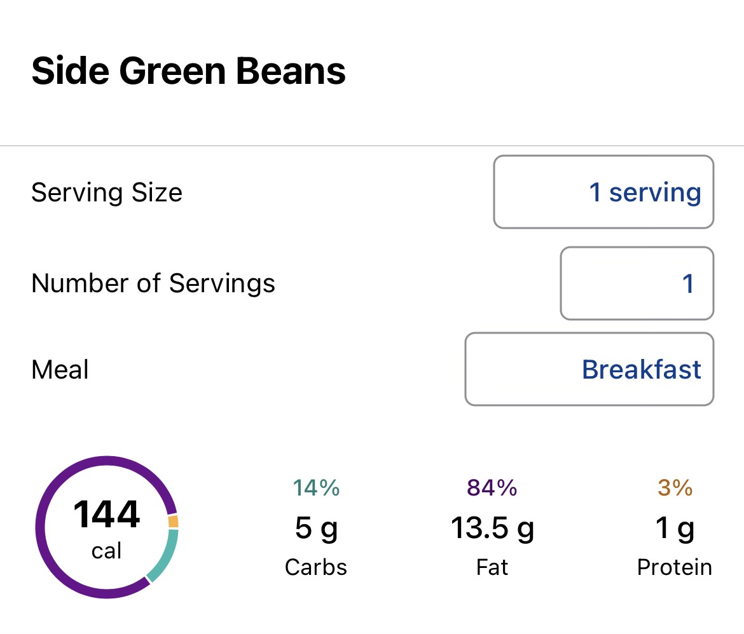Tap the 13.5 g fat value
The image size is (744, 634).
click(492, 528)
